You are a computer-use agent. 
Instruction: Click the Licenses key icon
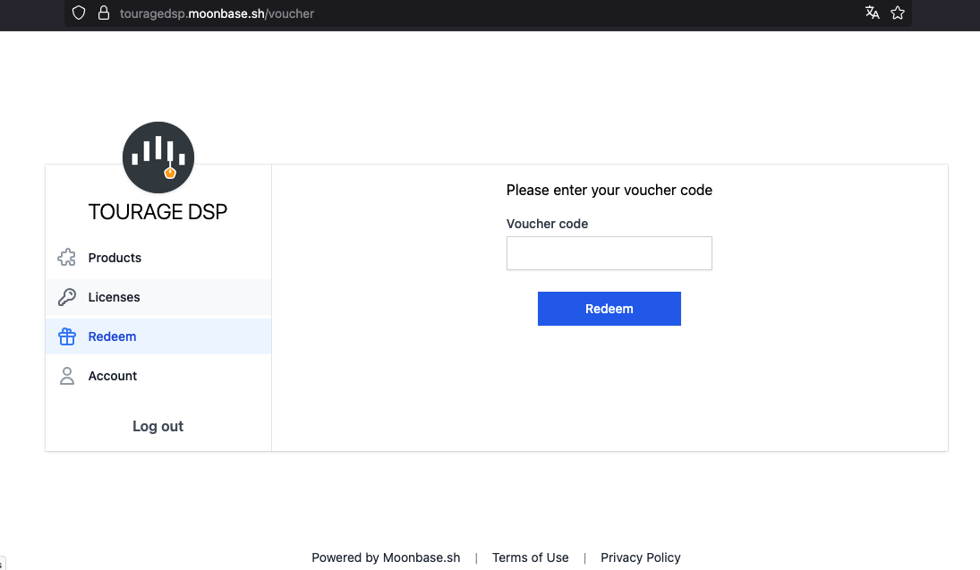point(66,297)
